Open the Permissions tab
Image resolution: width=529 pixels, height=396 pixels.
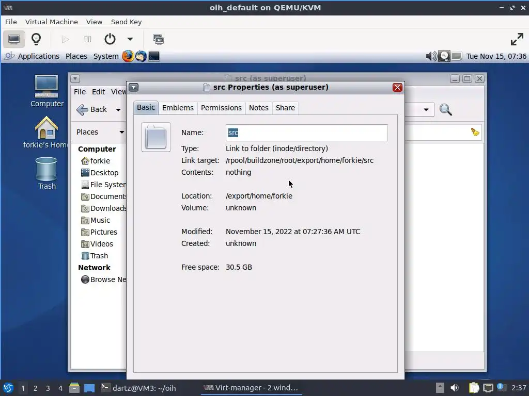(221, 108)
